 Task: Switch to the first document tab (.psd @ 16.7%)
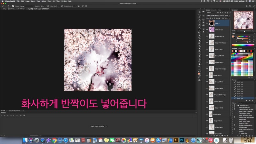(13, 9)
